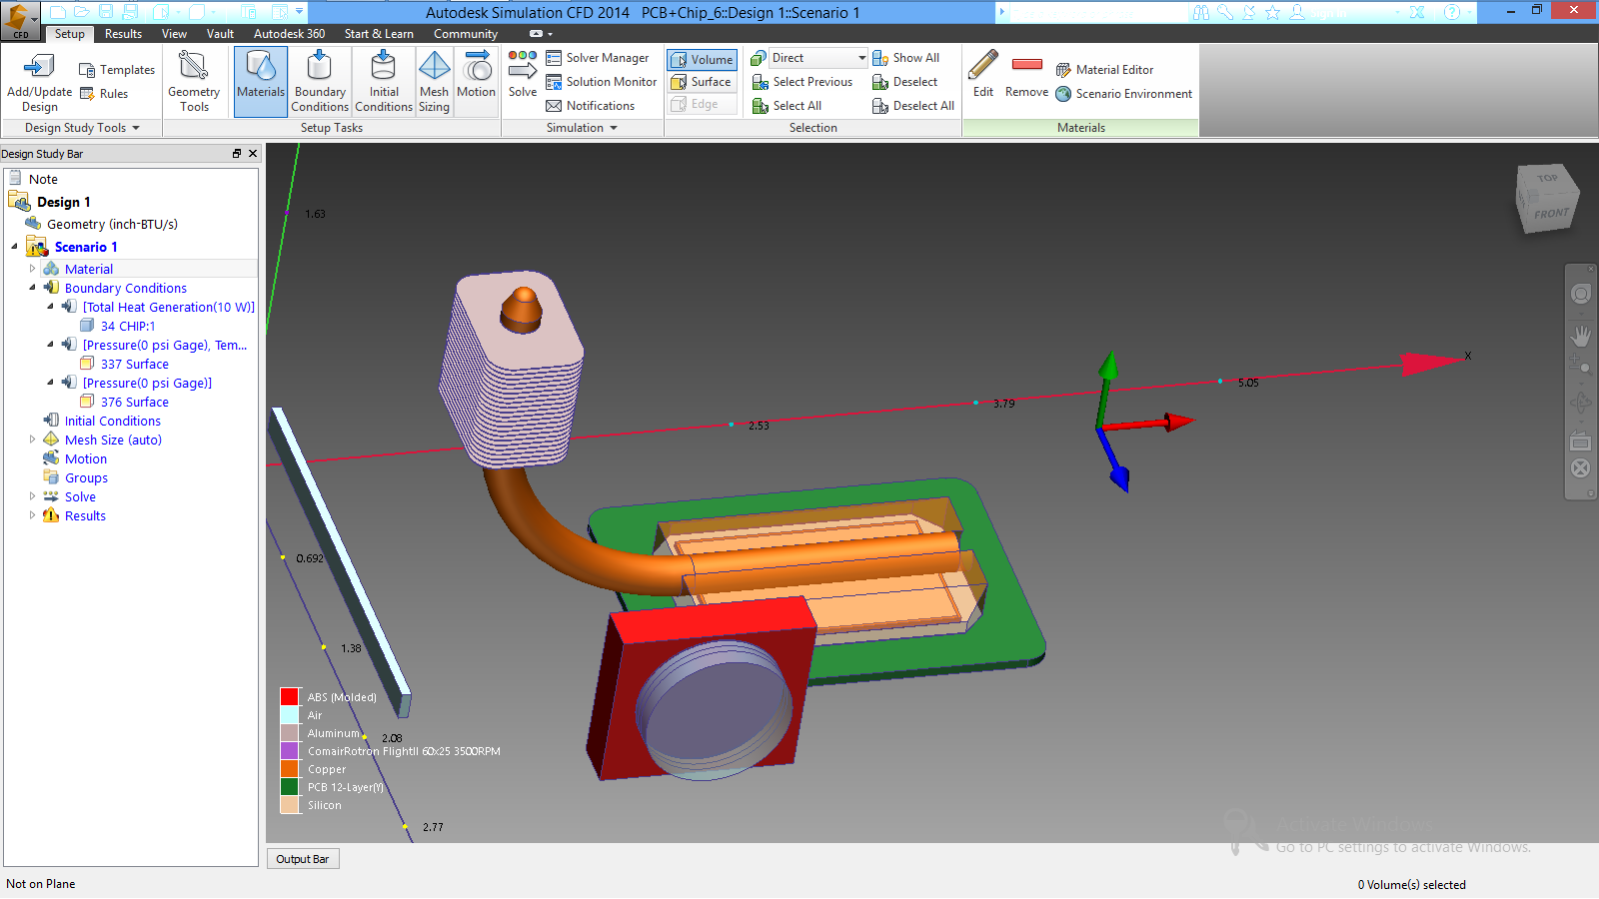Toggle Surface selection mode
This screenshot has height=899, width=1599.
coord(702,82)
